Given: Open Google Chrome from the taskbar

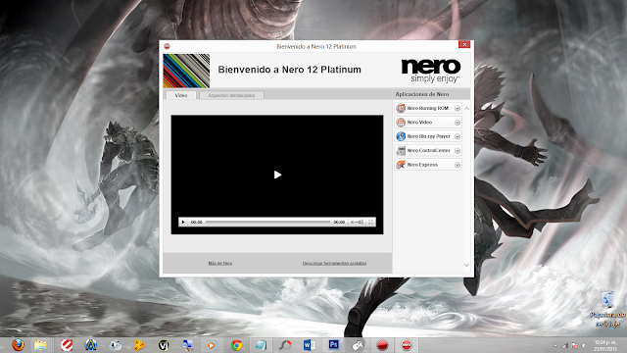Looking at the screenshot, I should click(236, 345).
